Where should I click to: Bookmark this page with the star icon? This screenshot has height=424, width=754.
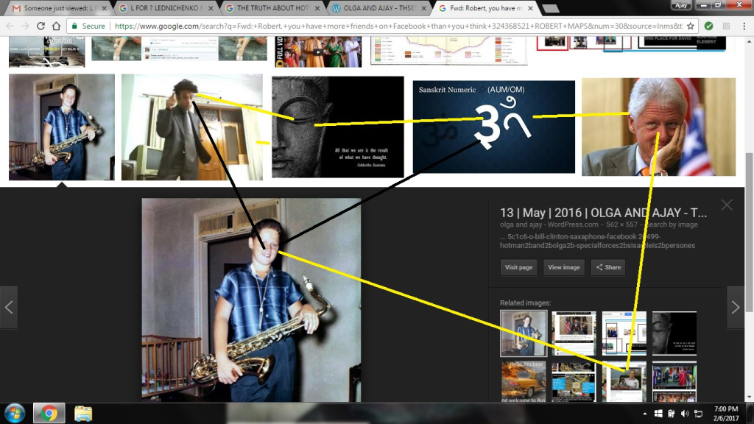[x=691, y=26]
